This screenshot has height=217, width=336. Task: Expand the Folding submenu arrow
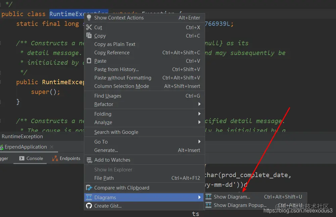199,114
